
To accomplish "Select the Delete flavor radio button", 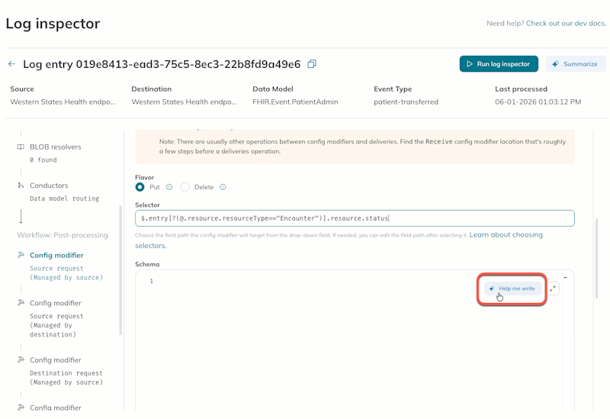I will (185, 187).
